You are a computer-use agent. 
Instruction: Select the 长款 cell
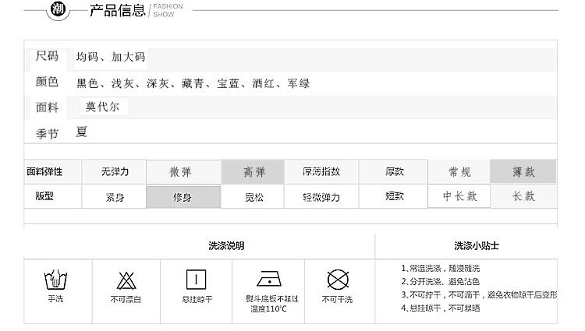(523, 196)
